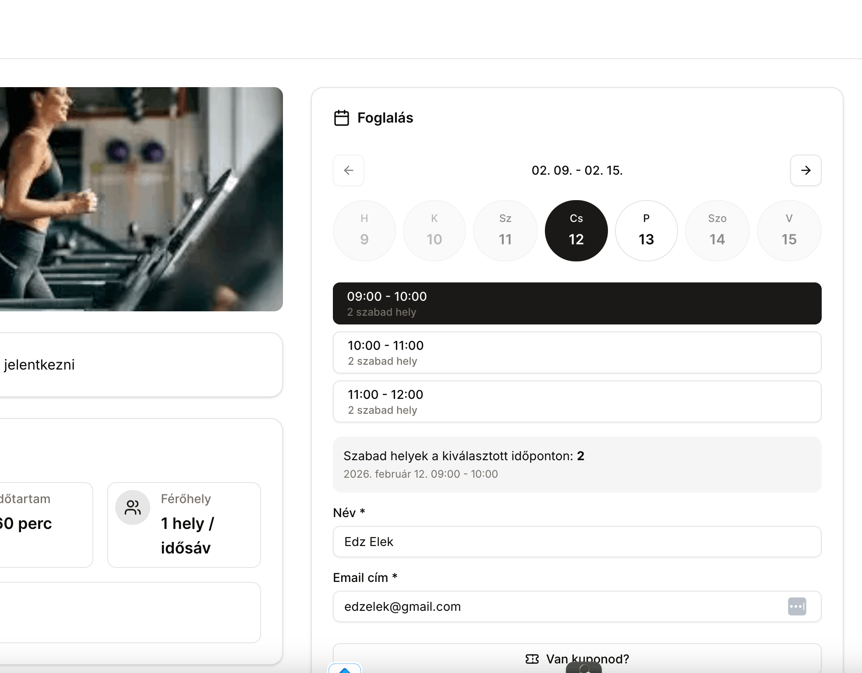Click the calendar icon beside Foglalás
862x673 pixels.
[341, 117]
